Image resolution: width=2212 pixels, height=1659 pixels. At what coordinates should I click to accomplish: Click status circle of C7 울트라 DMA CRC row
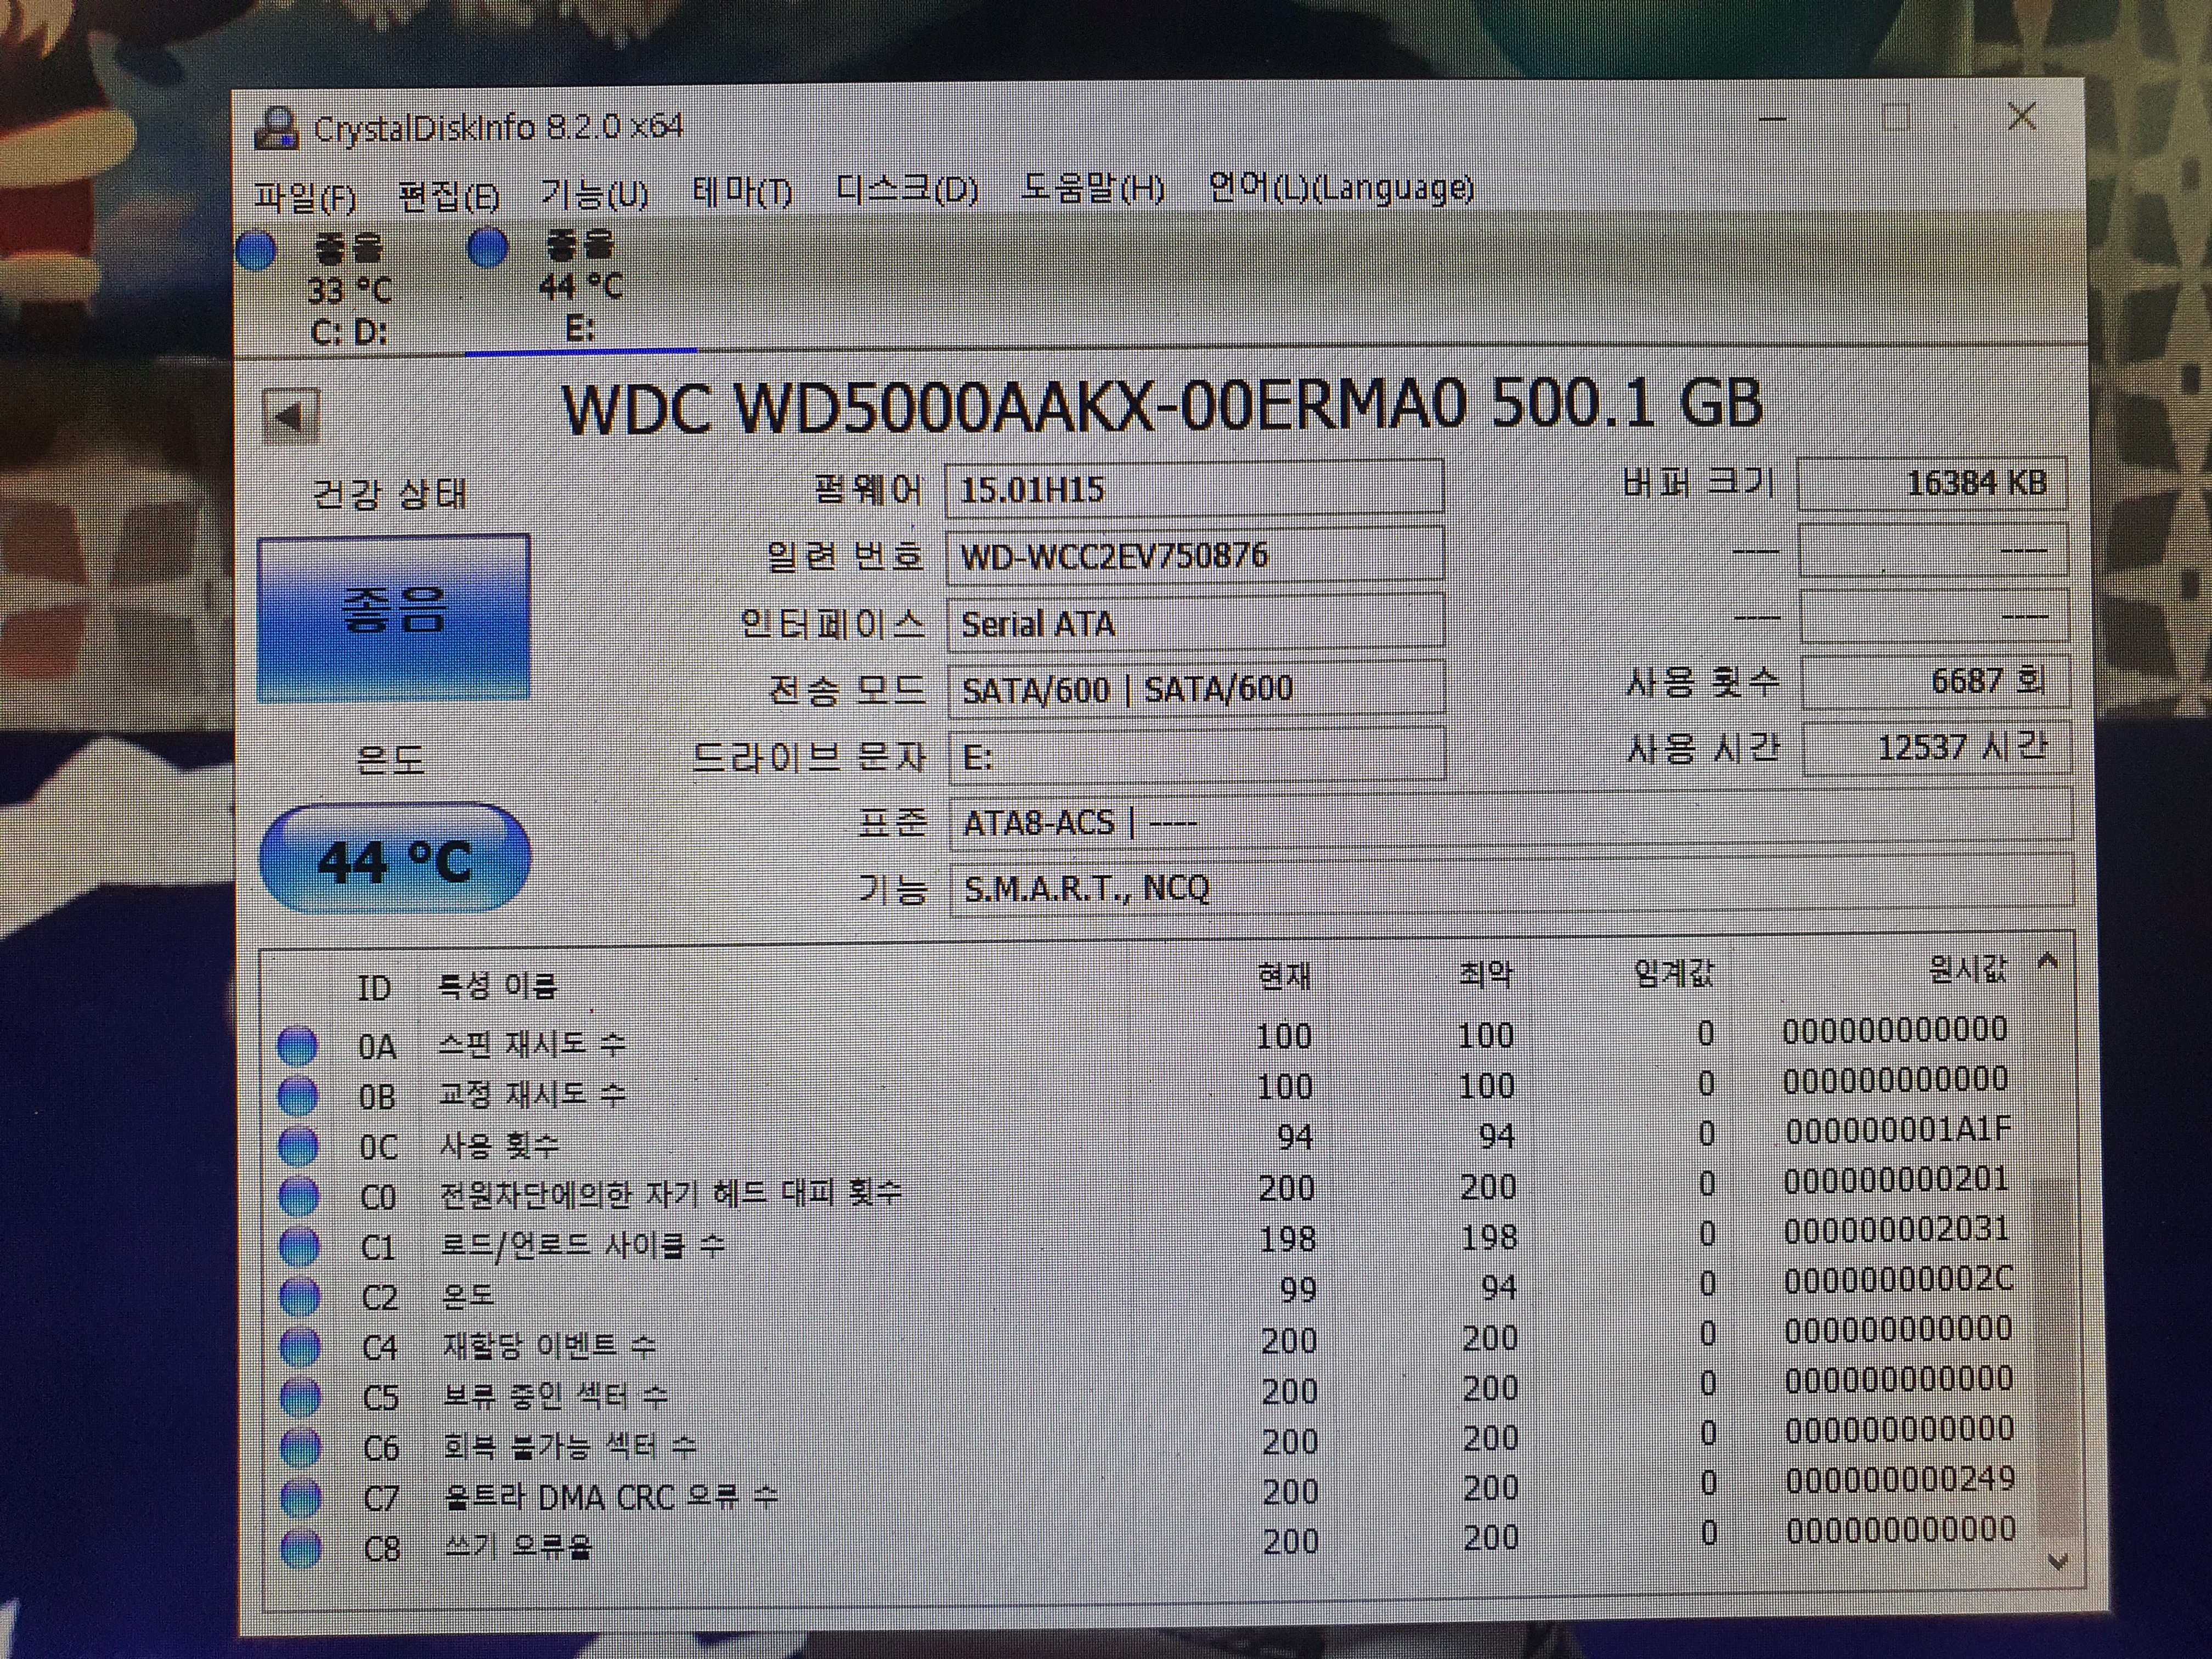click(x=302, y=1498)
